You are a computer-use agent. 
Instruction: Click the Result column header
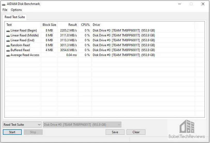68,25
